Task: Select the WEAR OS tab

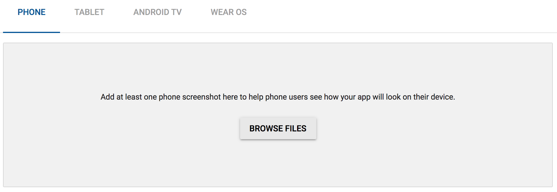Action: click(x=229, y=12)
